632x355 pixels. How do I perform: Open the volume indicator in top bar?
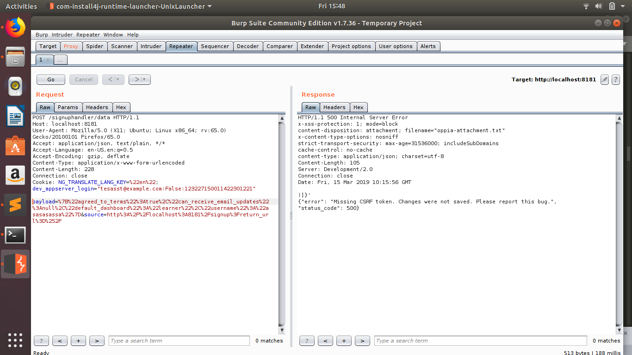(599, 6)
